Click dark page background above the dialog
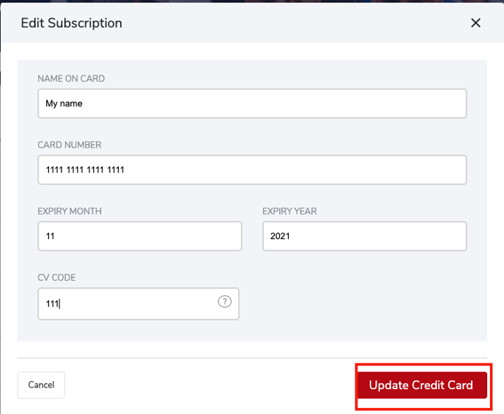504x414 pixels. 220,1
